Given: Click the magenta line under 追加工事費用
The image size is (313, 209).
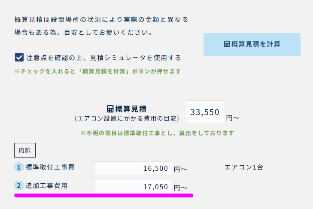Looking at the screenshot, I should tap(103, 195).
